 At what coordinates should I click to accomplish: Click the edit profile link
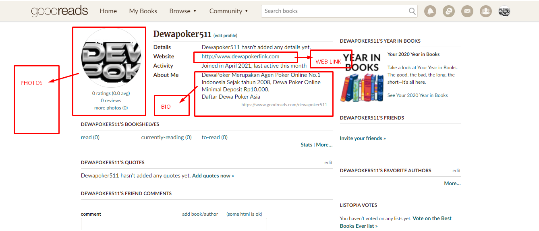tap(225, 35)
